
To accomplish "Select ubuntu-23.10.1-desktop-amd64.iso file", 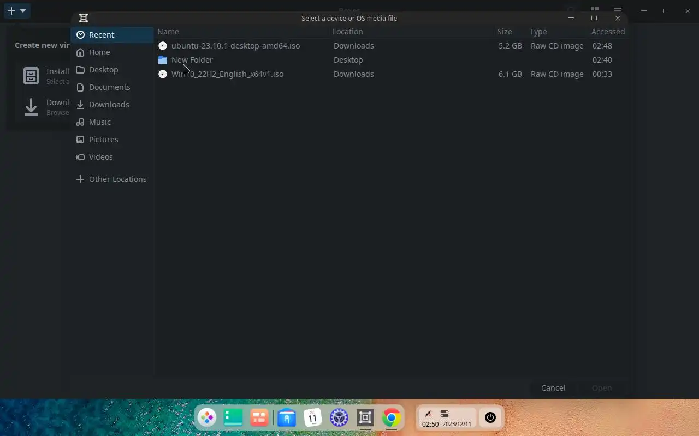I will (x=391, y=46).
